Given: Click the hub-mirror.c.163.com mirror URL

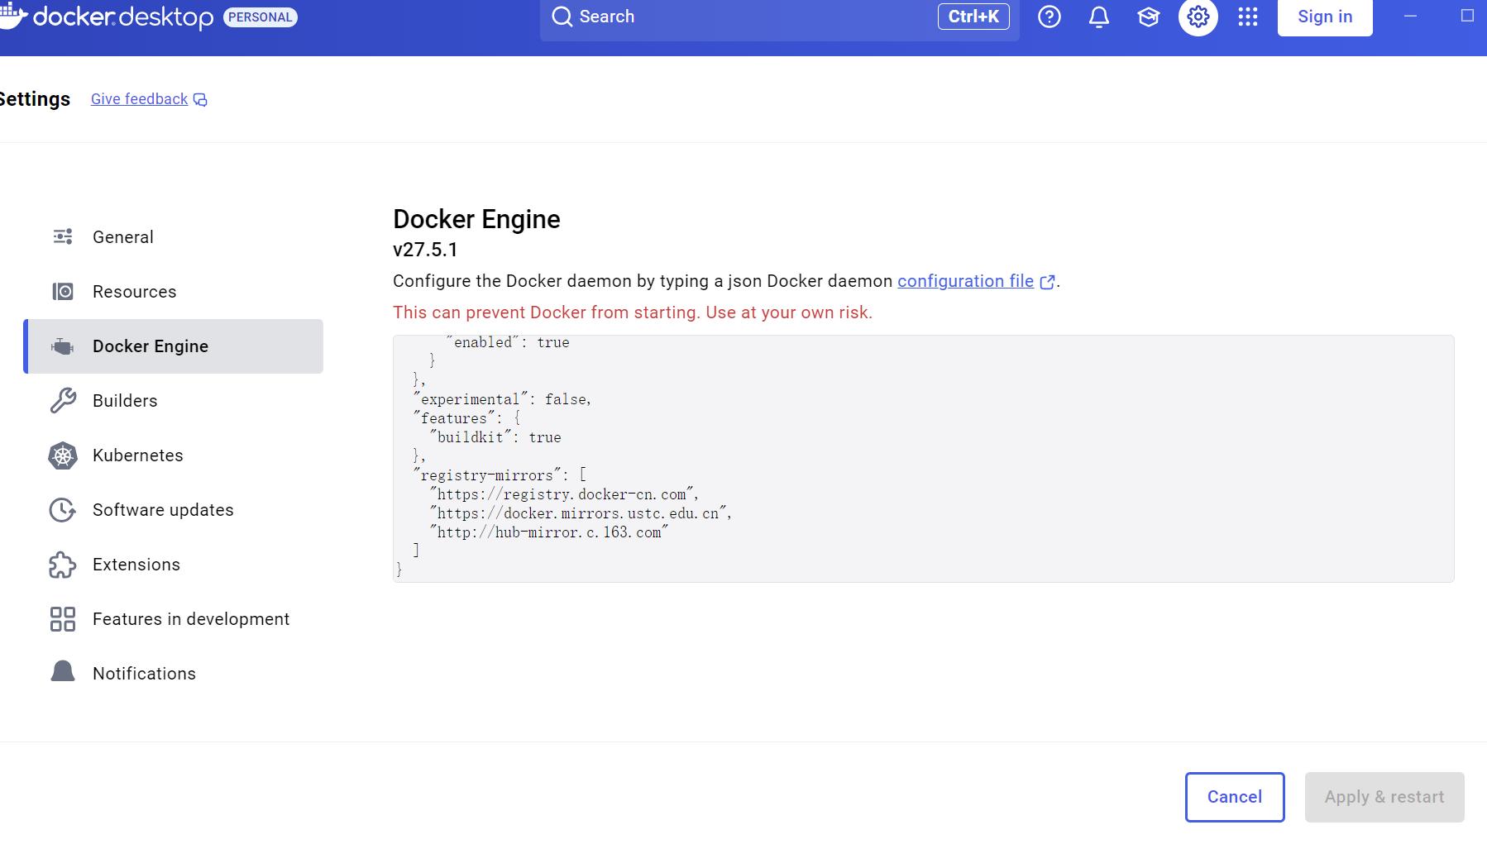Looking at the screenshot, I should tap(548, 532).
